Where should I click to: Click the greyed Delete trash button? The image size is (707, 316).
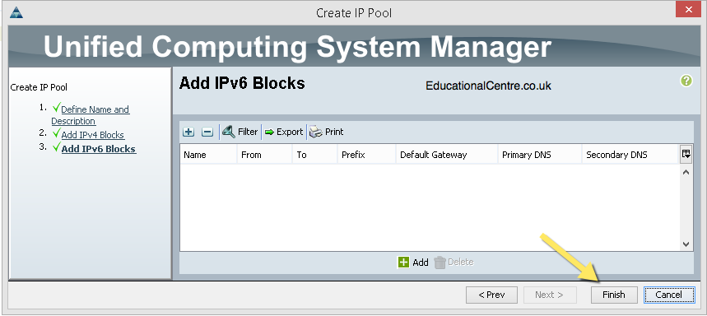coord(454,262)
